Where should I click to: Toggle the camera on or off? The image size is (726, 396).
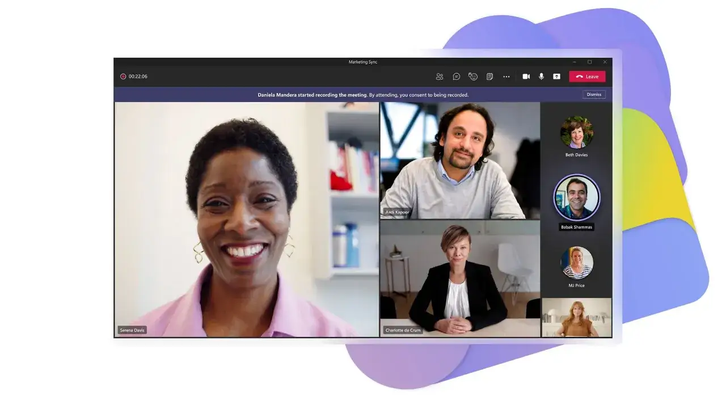pyautogui.click(x=526, y=77)
